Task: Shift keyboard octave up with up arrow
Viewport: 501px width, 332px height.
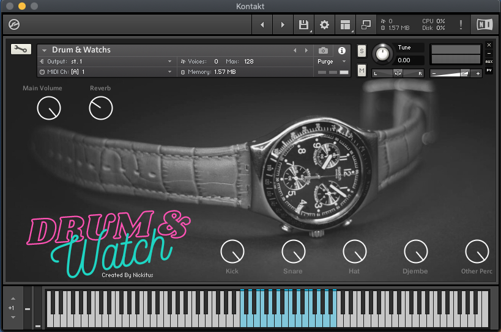Action: tap(13, 298)
